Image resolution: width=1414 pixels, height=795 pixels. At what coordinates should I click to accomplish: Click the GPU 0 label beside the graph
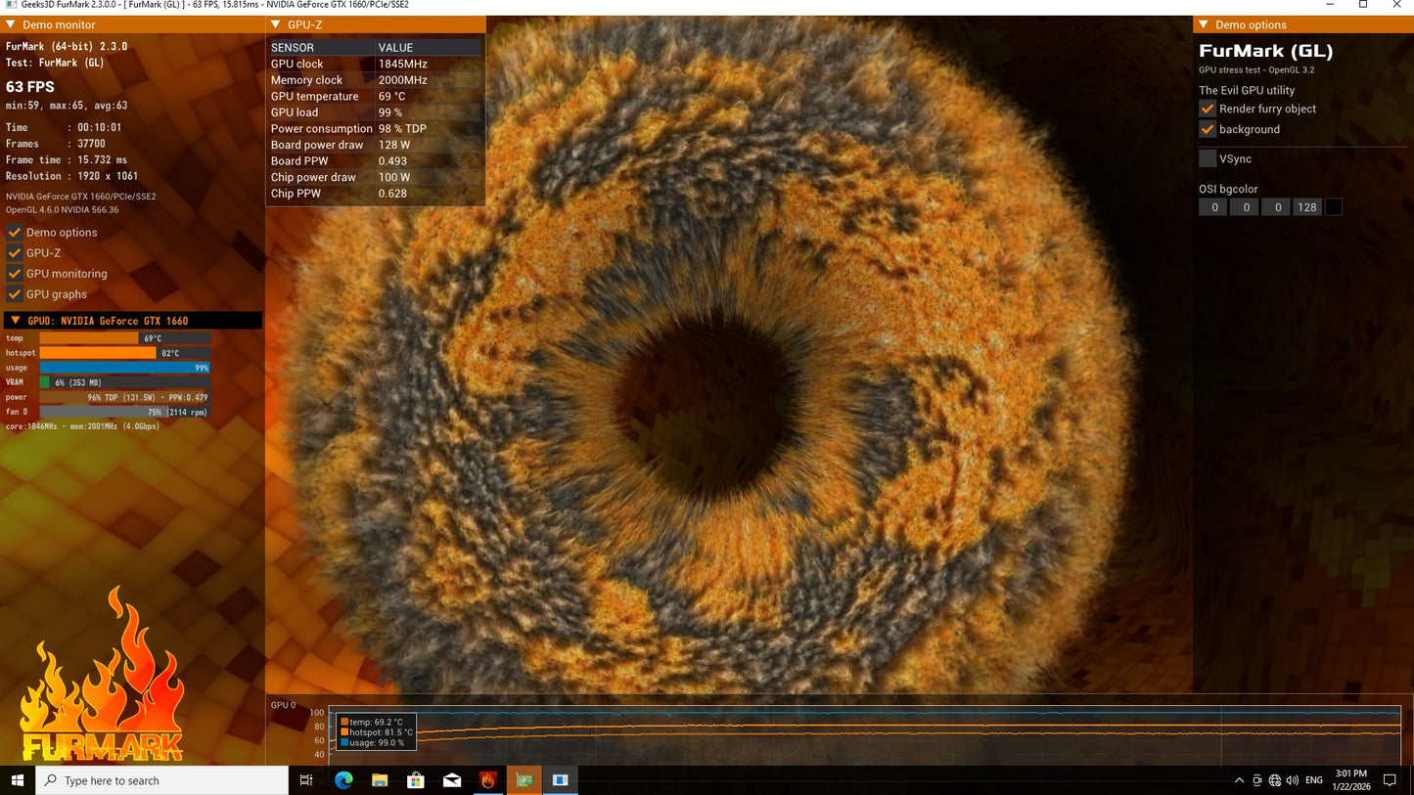pyautogui.click(x=283, y=705)
